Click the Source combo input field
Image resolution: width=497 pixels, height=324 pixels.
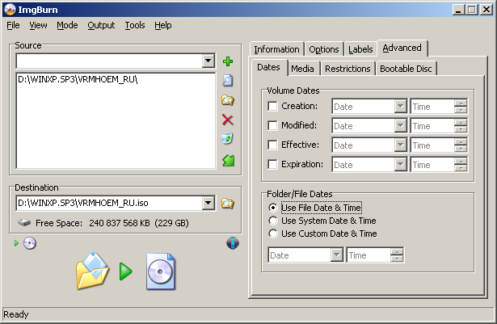[x=109, y=61]
